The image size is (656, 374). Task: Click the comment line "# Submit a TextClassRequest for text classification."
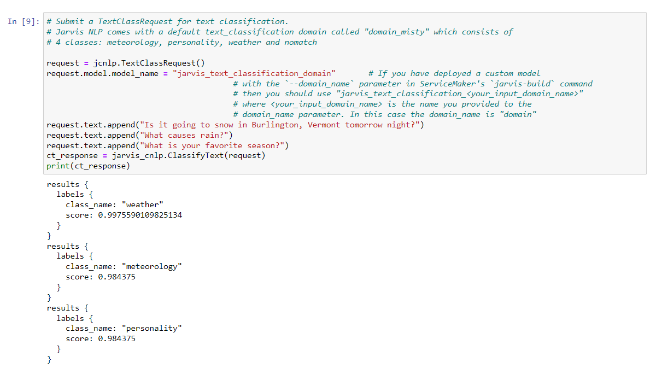(167, 21)
